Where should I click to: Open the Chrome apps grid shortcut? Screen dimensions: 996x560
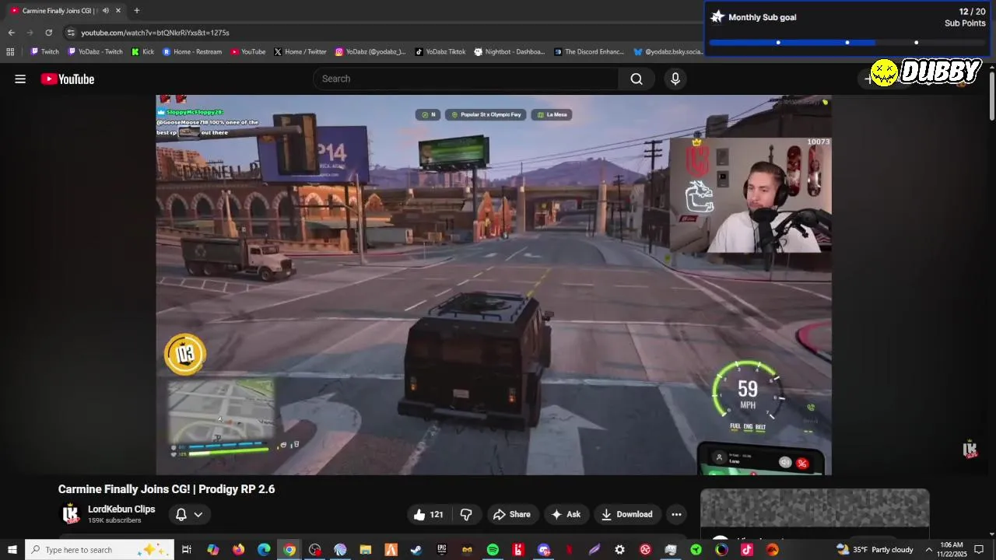tap(10, 52)
